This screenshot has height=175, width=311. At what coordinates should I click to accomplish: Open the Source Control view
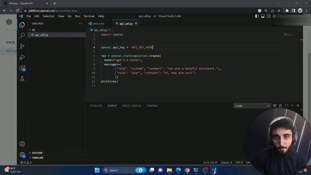[22, 47]
